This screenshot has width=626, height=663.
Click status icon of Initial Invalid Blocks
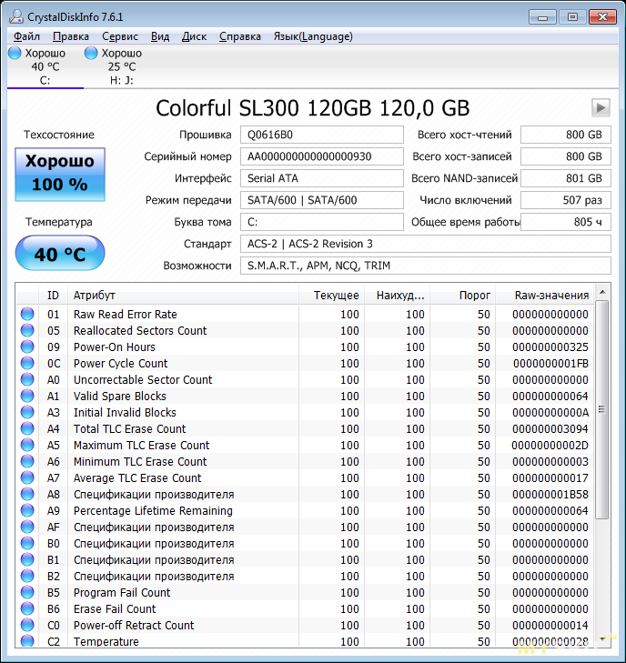tap(27, 412)
